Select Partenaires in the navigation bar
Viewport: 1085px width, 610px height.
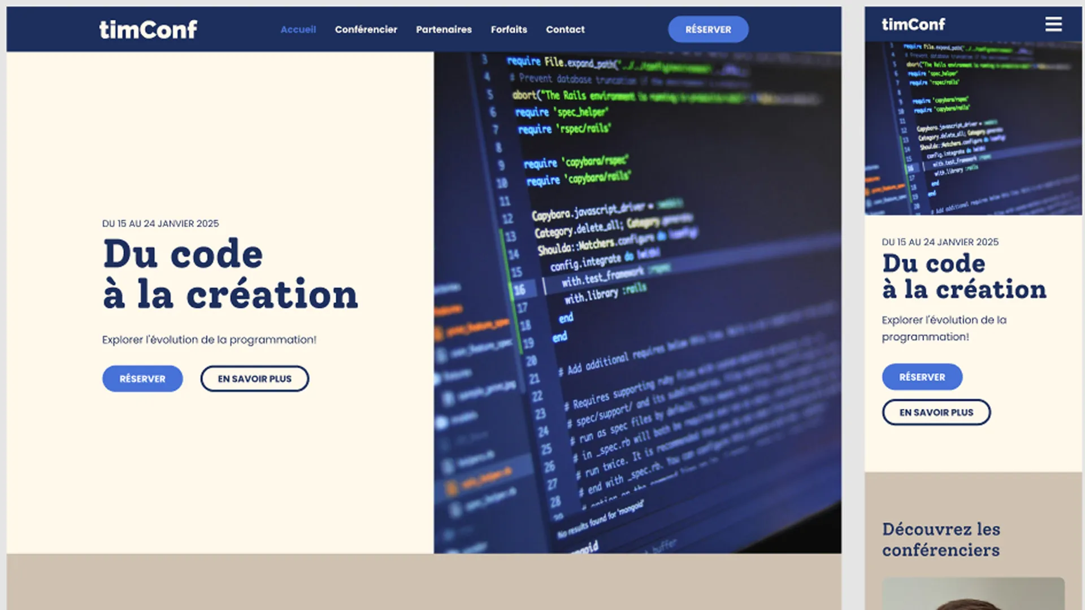pos(444,29)
